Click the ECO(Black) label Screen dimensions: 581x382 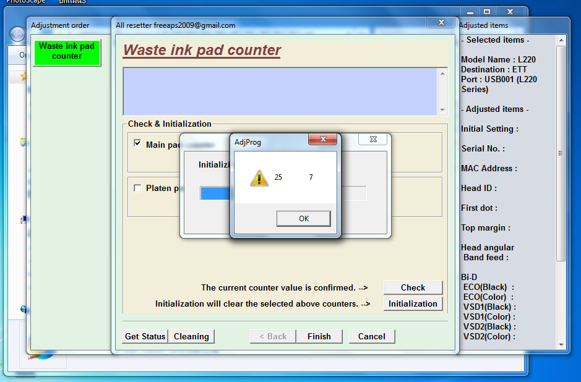tap(488, 287)
